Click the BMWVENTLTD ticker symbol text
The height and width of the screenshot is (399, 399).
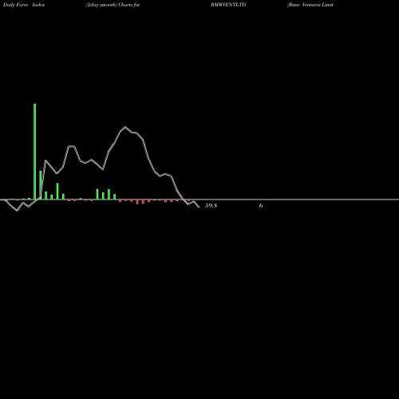coord(228,5)
